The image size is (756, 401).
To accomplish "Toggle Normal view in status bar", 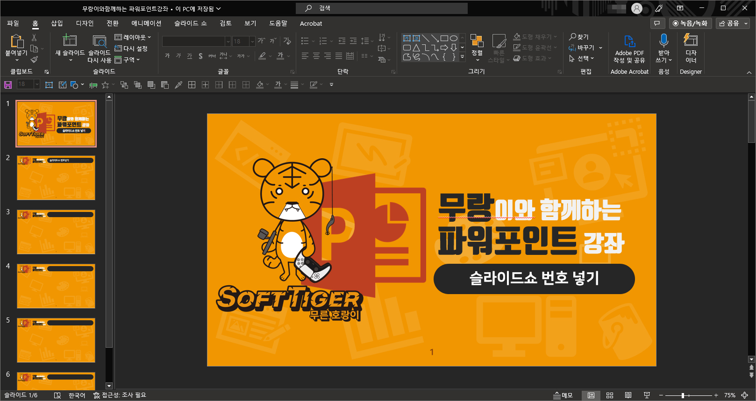I will pos(591,395).
